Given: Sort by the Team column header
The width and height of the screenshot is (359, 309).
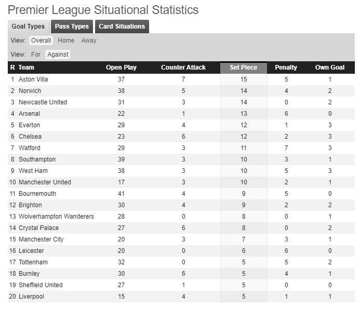Looking at the screenshot, I should click(x=26, y=68).
